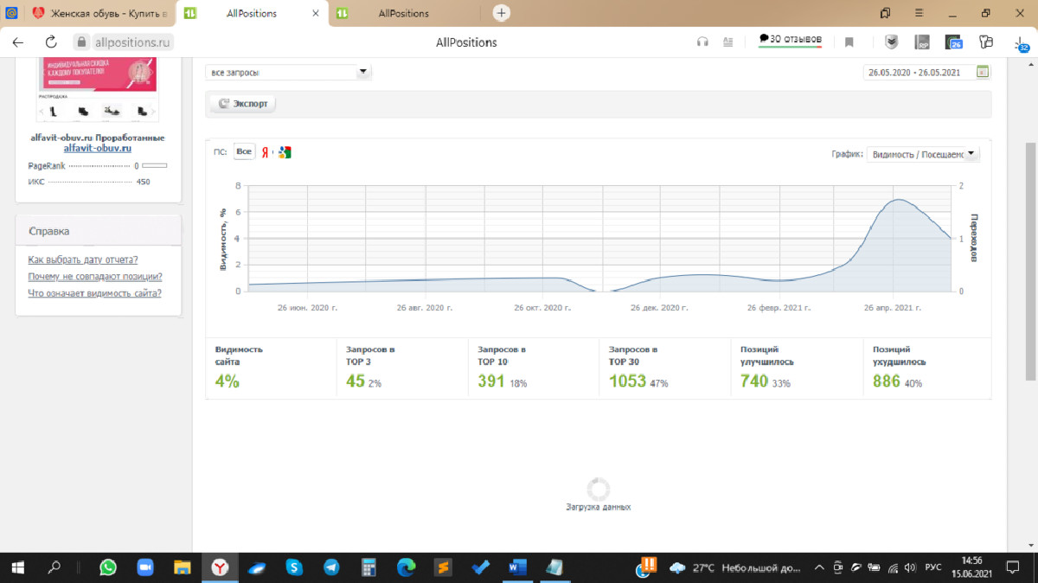Click the vertical page scrollbar
Screen dimensions: 1038x583
point(1030,259)
